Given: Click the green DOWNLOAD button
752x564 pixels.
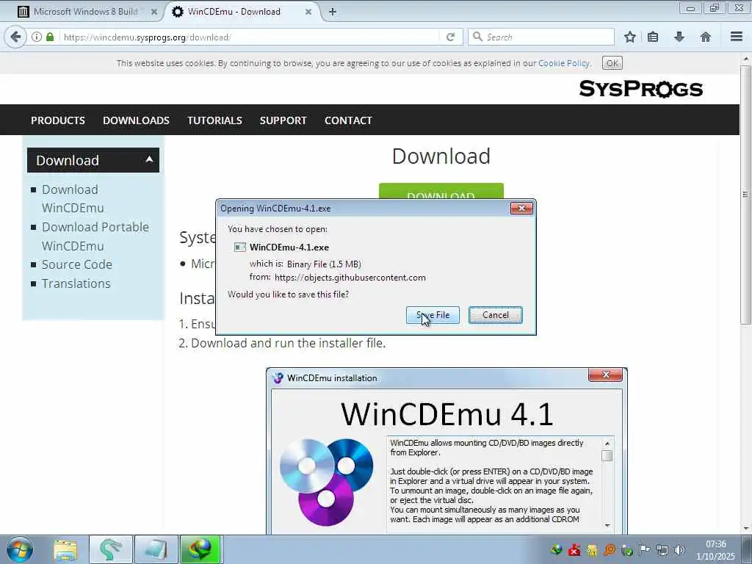Looking at the screenshot, I should point(441,191).
